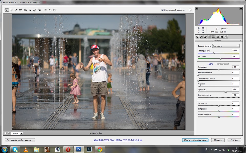
Task: Click the Яркость brightness slider handle
Action: click(225, 92)
